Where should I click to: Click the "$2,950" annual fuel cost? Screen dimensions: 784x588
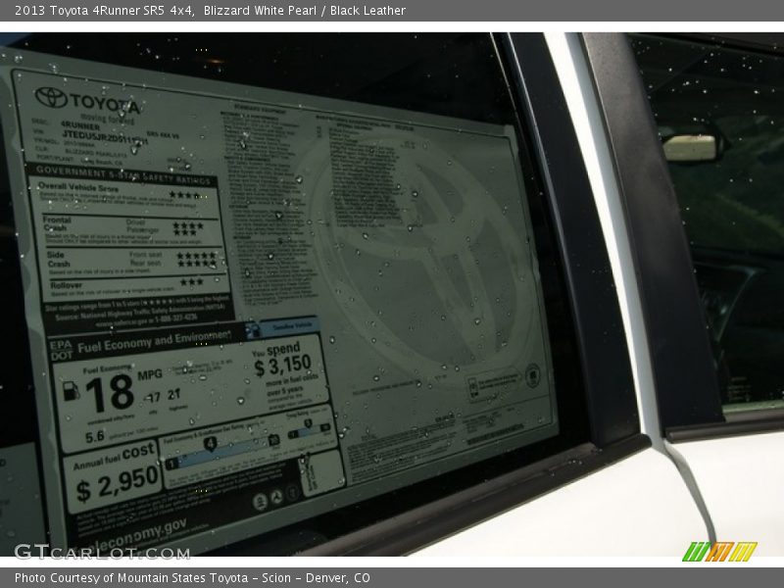(118, 484)
